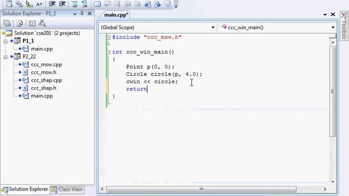Click Show All Files icon
The width and height of the screenshot is (349, 196).
coord(20,23)
